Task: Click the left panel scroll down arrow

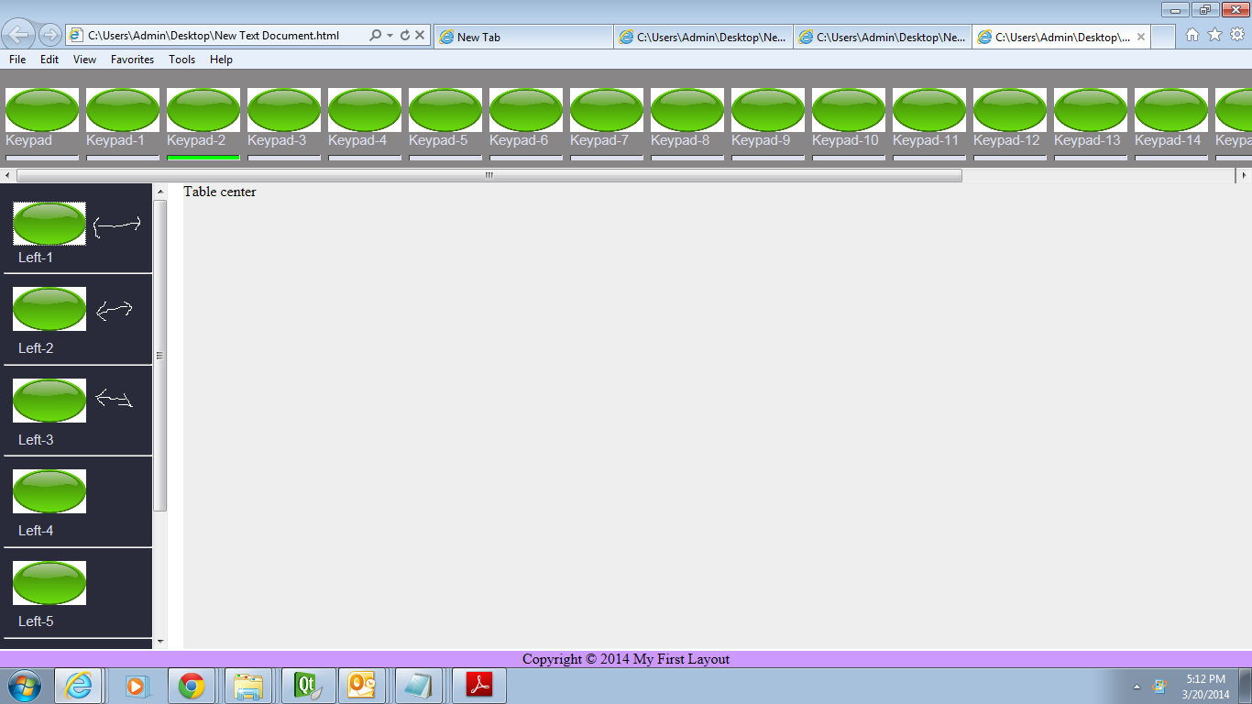Action: pos(160,642)
